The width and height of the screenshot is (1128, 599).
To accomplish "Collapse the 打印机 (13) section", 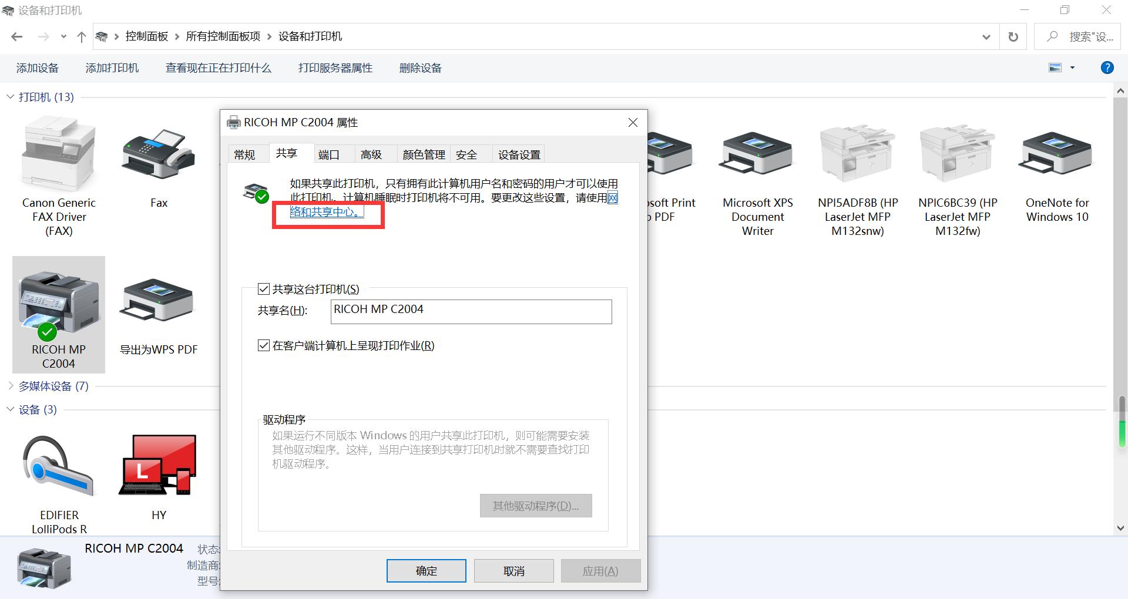I will 9,96.
